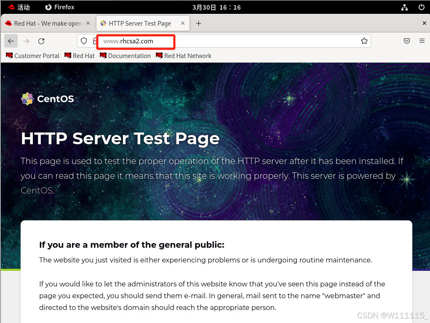
Task: Open the Red Hat Network bookmark
Action: tap(184, 56)
